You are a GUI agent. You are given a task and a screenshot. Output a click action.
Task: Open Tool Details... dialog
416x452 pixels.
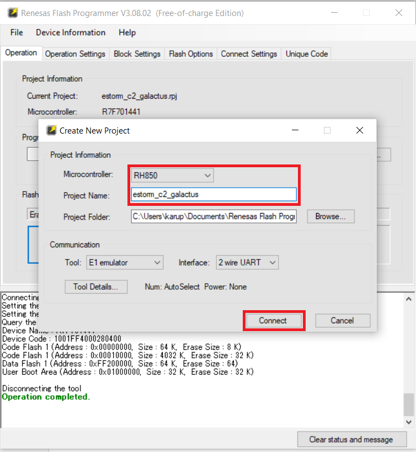(x=96, y=287)
